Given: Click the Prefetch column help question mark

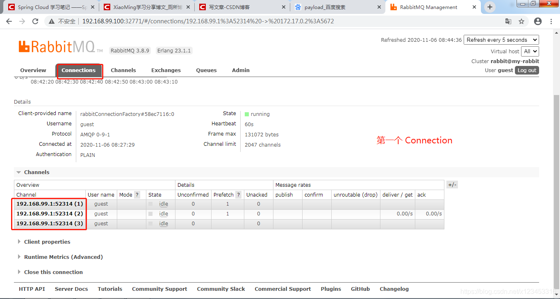Looking at the screenshot, I should pyautogui.click(x=239, y=195).
